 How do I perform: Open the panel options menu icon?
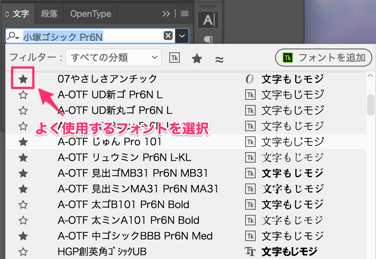point(184,14)
